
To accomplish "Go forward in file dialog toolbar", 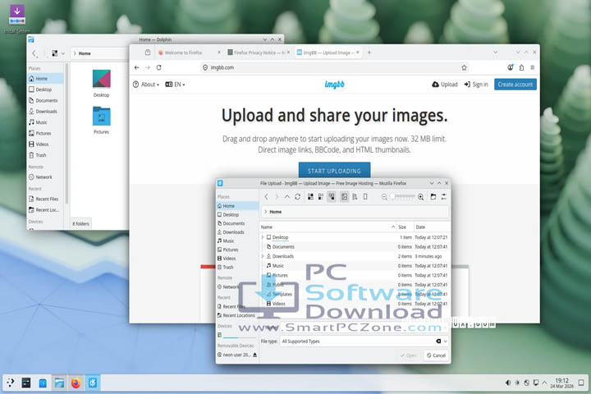I will click(x=277, y=197).
